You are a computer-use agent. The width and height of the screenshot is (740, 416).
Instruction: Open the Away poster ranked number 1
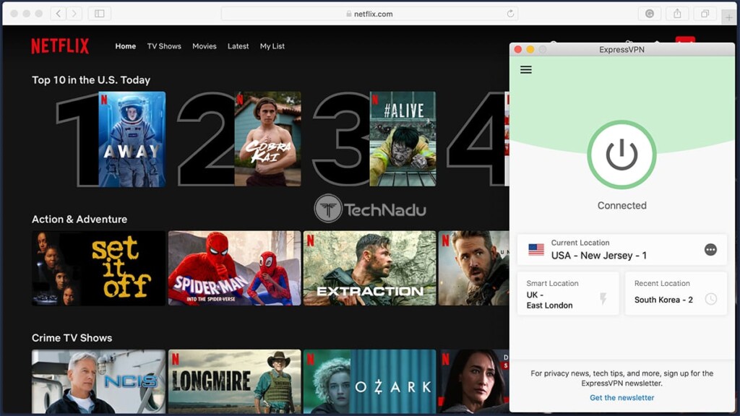click(x=132, y=139)
